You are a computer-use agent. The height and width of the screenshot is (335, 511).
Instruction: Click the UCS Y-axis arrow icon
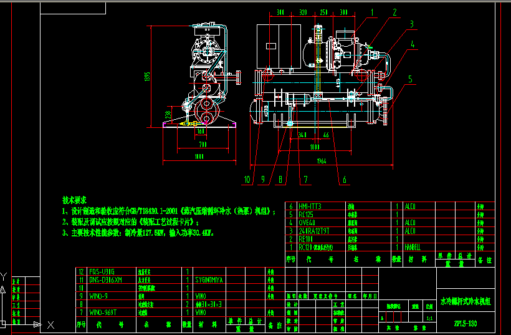pyautogui.click(x=2, y=289)
